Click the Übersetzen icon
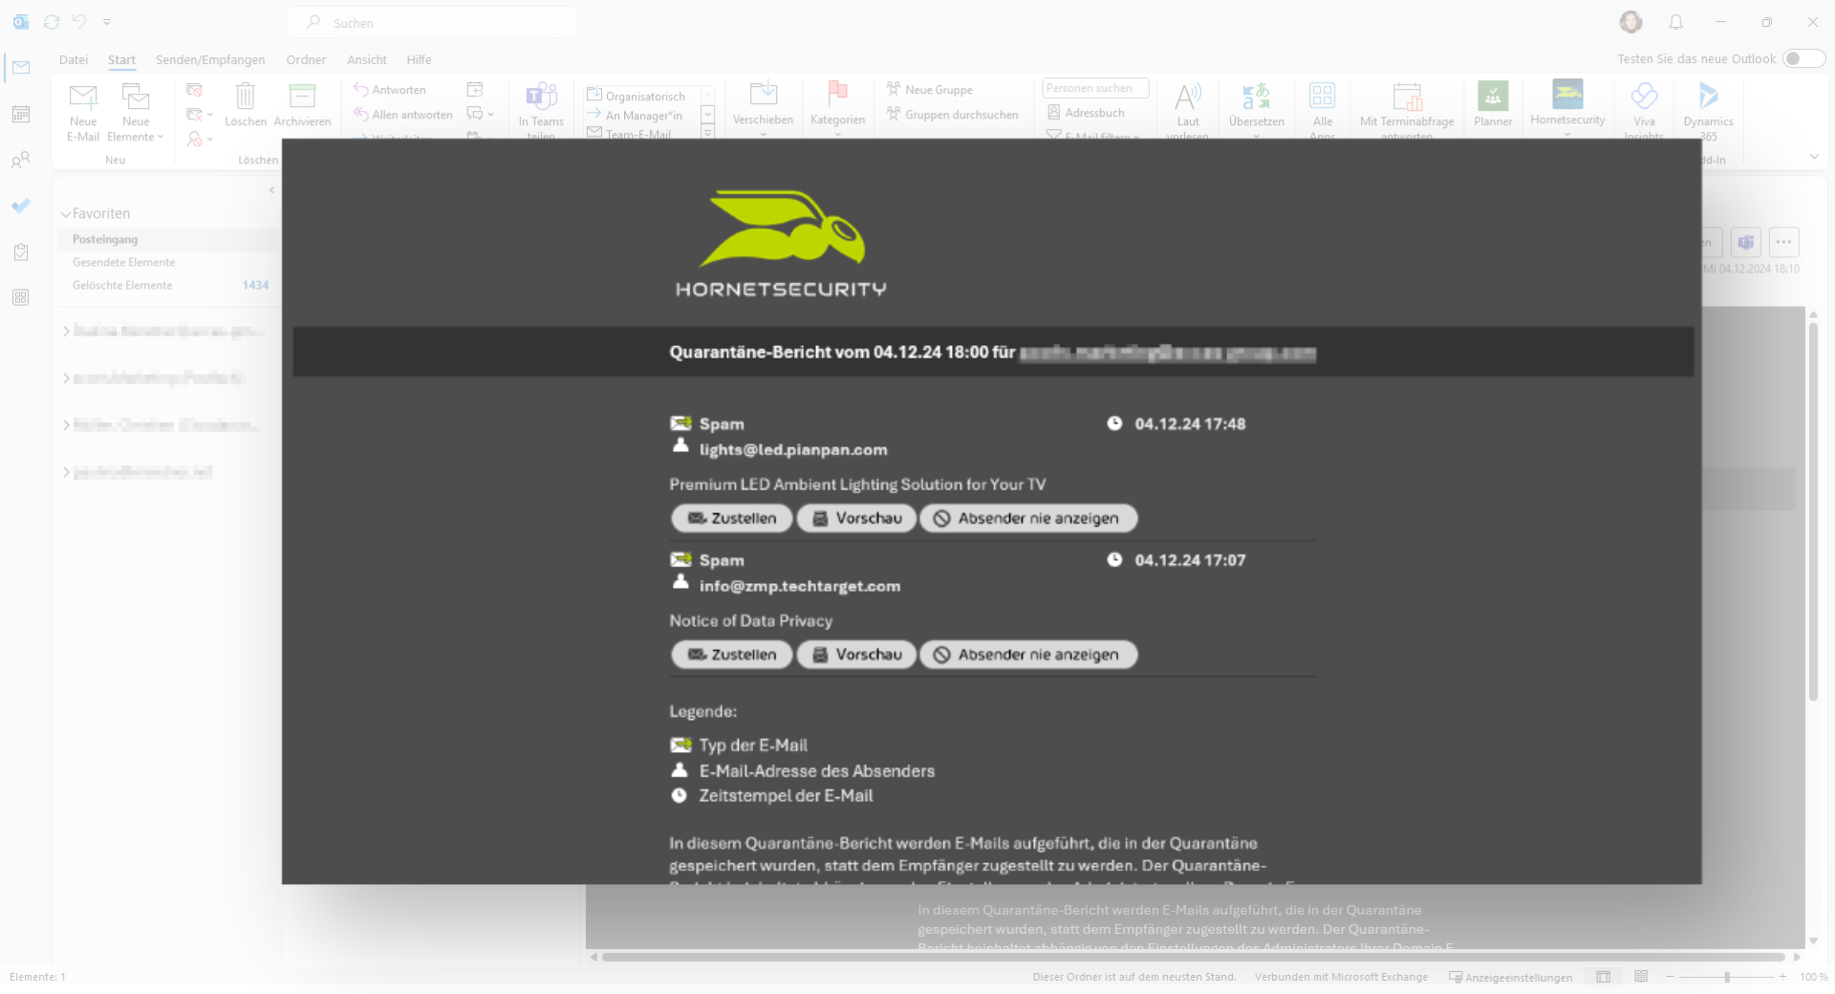Screen dimensions: 1835x994 click(x=1257, y=97)
